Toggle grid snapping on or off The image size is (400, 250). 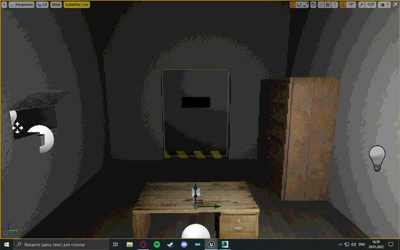(x=327, y=5)
